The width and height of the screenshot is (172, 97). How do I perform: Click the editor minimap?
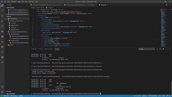click(166, 28)
